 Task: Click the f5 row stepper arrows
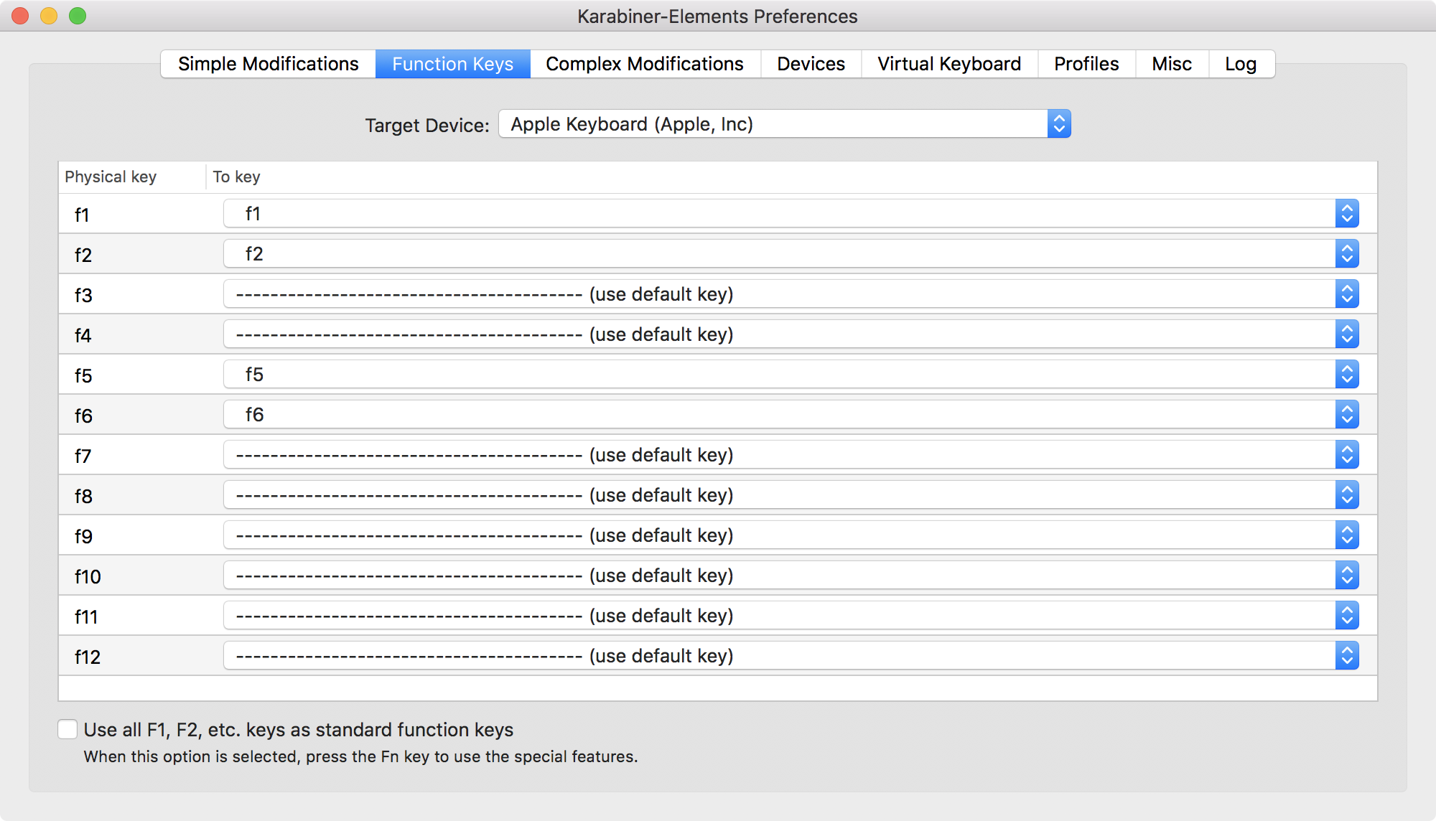(x=1347, y=375)
